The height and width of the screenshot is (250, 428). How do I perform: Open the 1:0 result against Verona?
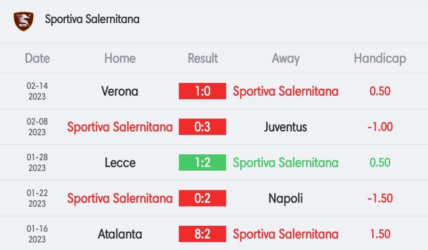pos(202,91)
